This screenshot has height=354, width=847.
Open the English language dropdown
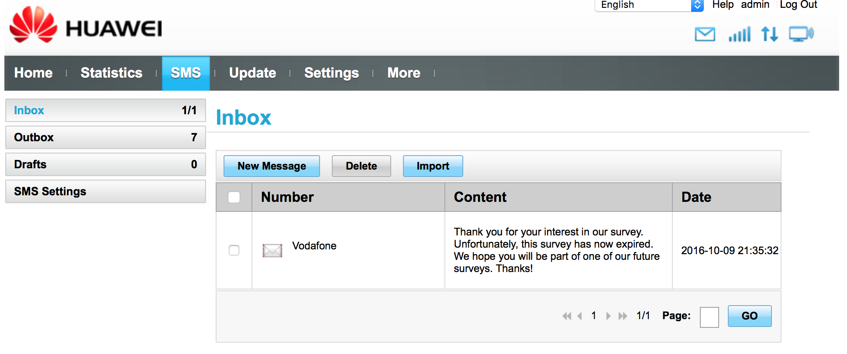(649, 5)
